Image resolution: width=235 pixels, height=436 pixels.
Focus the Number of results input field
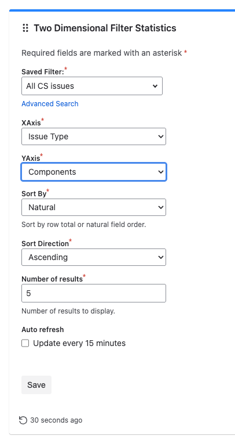click(94, 293)
